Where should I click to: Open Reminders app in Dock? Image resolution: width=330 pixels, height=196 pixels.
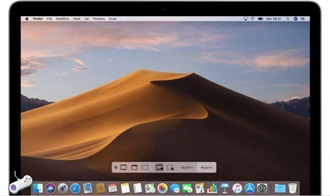click(x=138, y=188)
